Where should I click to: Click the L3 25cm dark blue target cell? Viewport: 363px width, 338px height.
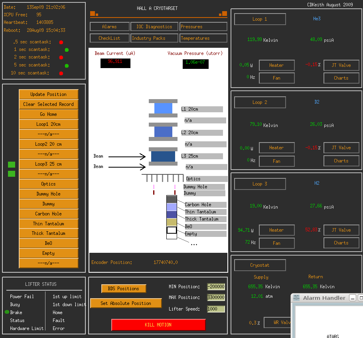click(163, 156)
